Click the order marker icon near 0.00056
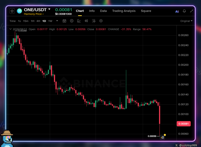Image resolution: width=201 pixels, height=147 pixels. coord(162,137)
